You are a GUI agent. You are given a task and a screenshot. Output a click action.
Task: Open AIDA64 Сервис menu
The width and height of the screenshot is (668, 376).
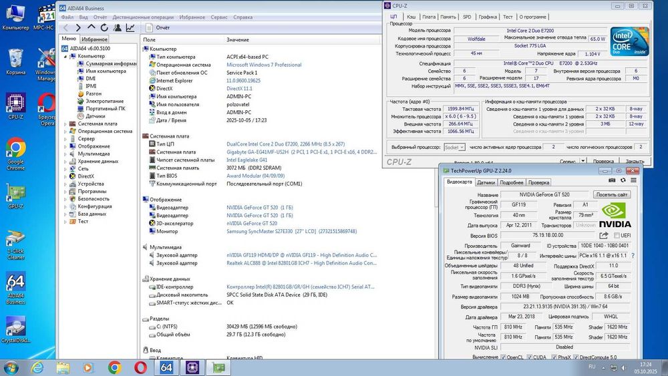[x=219, y=17]
